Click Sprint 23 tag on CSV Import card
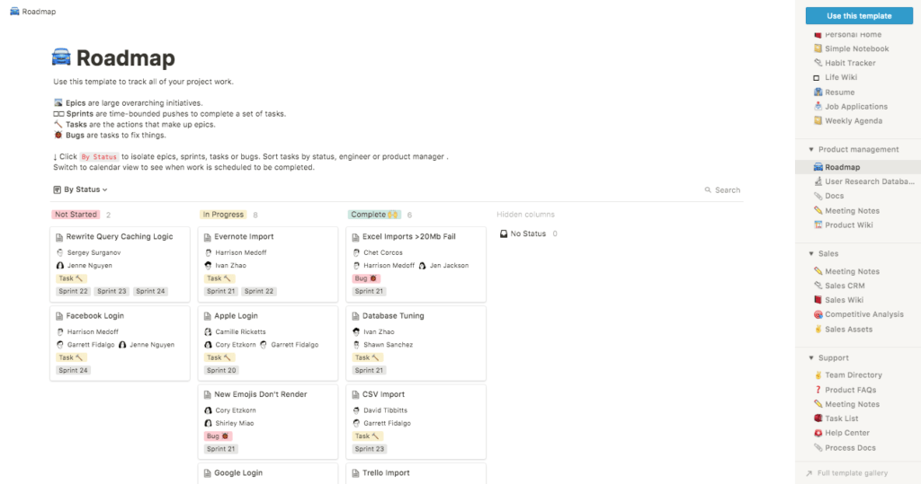The width and height of the screenshot is (921, 484). (x=370, y=449)
